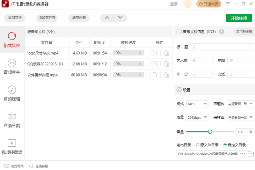
Task: Go to 音频分割 audio split
Action: [12, 120]
